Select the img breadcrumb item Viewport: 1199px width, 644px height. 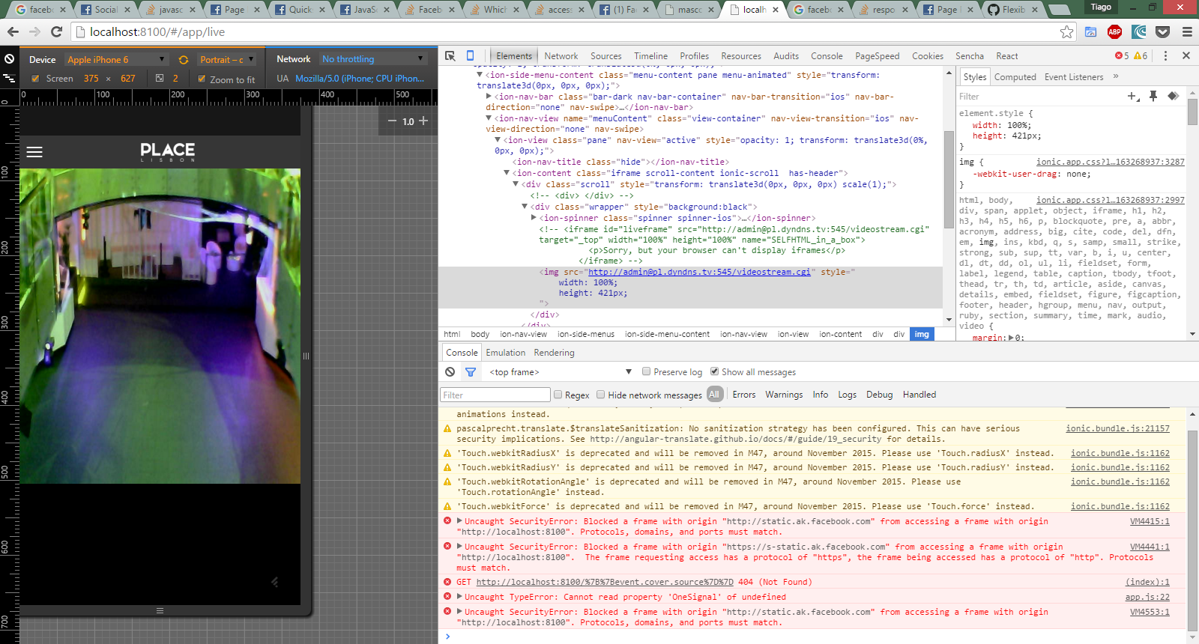click(x=922, y=334)
